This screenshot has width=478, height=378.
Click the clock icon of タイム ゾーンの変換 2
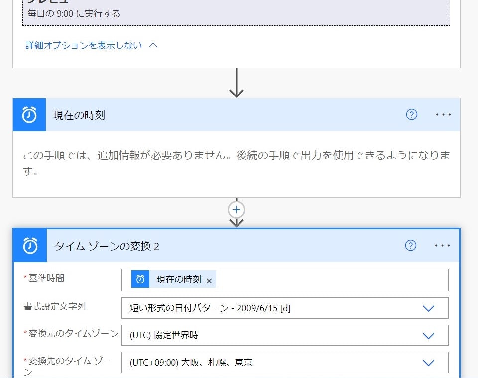click(x=30, y=246)
